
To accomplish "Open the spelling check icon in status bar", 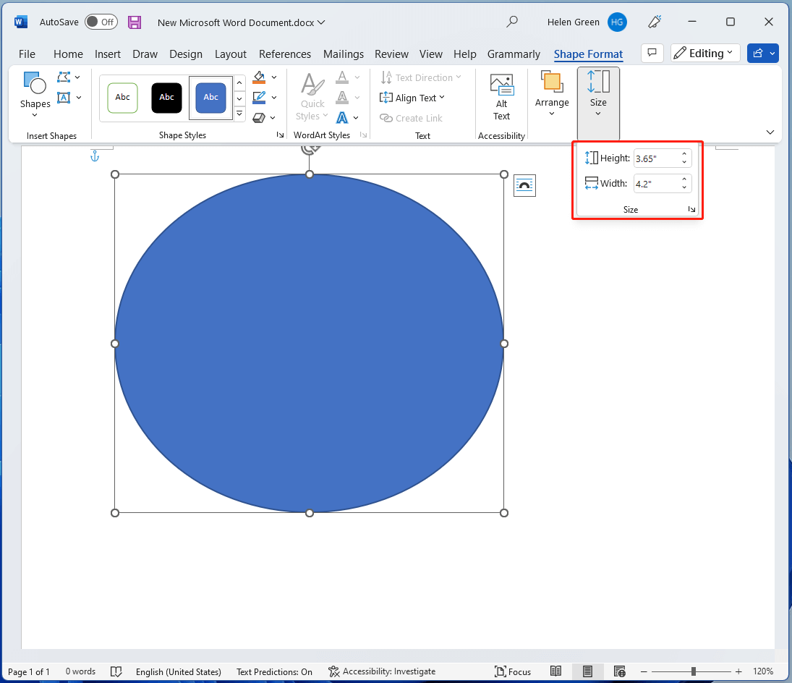I will pos(116,671).
